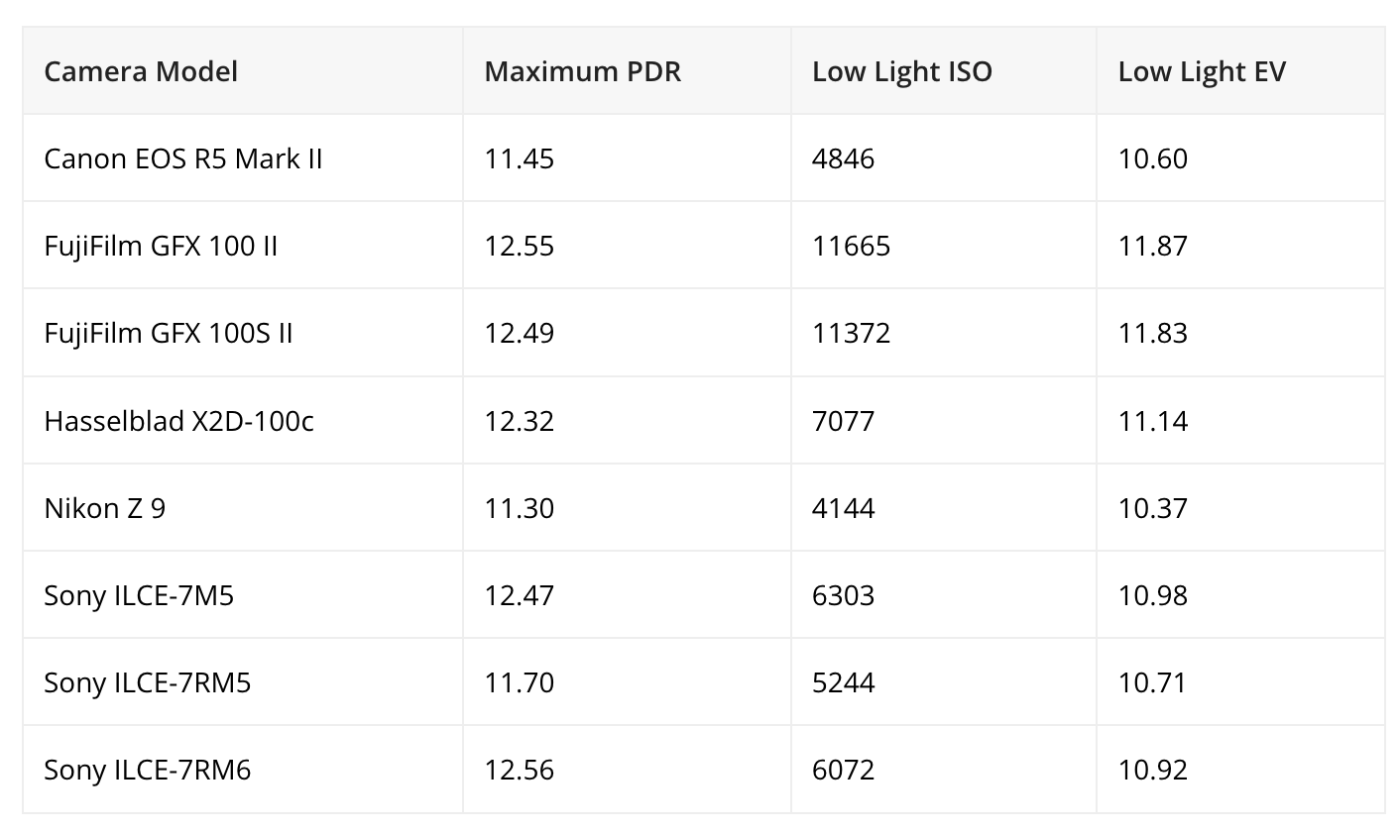Select the Sony ILCE-7RM5 cell

[242, 682]
